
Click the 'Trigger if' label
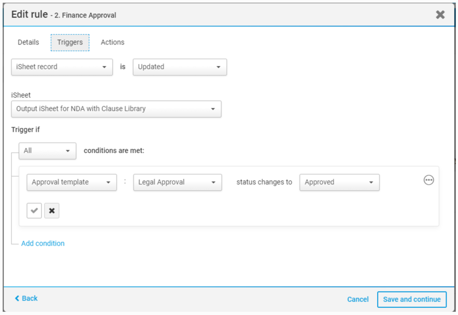(x=26, y=129)
